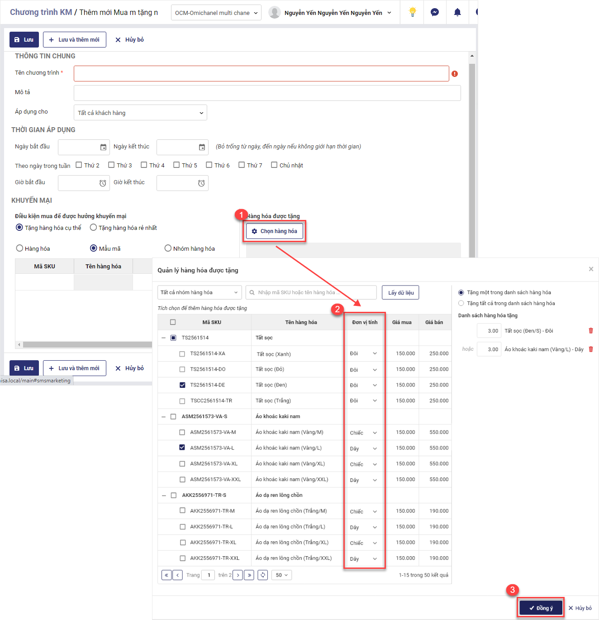Click the top Hủy bỏ button

pyautogui.click(x=130, y=39)
